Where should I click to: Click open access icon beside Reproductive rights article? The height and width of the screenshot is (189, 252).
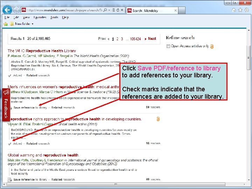point(158,119)
